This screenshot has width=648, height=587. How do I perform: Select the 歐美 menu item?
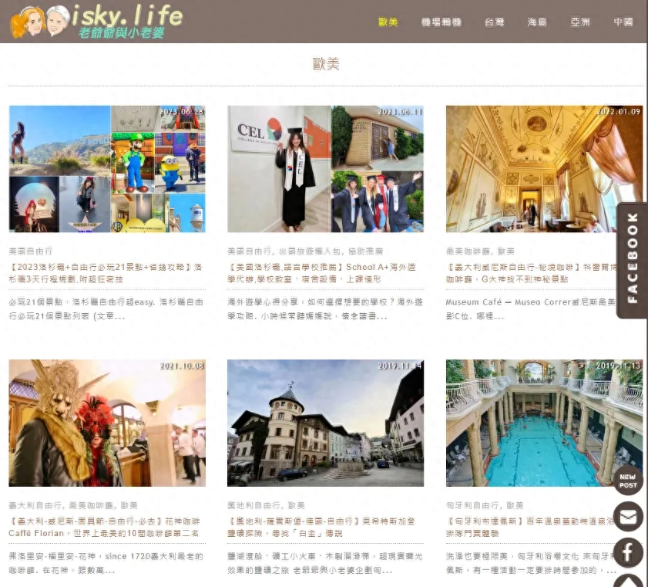tap(388, 22)
